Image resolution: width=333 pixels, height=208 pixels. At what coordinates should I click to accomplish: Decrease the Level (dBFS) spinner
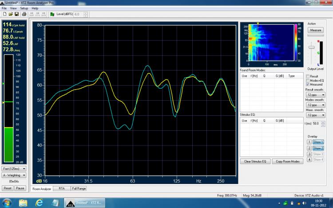[85, 16]
